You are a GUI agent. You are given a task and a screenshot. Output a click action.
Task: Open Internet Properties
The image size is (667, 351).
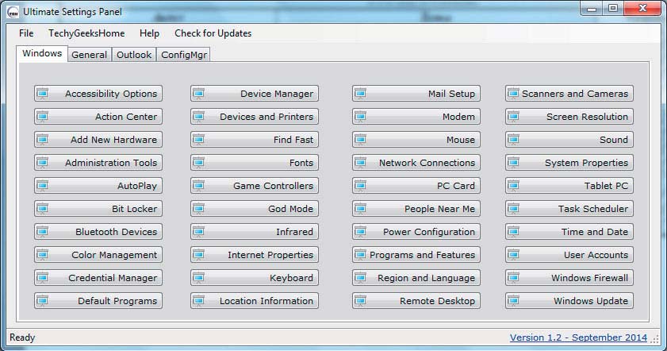click(255, 254)
